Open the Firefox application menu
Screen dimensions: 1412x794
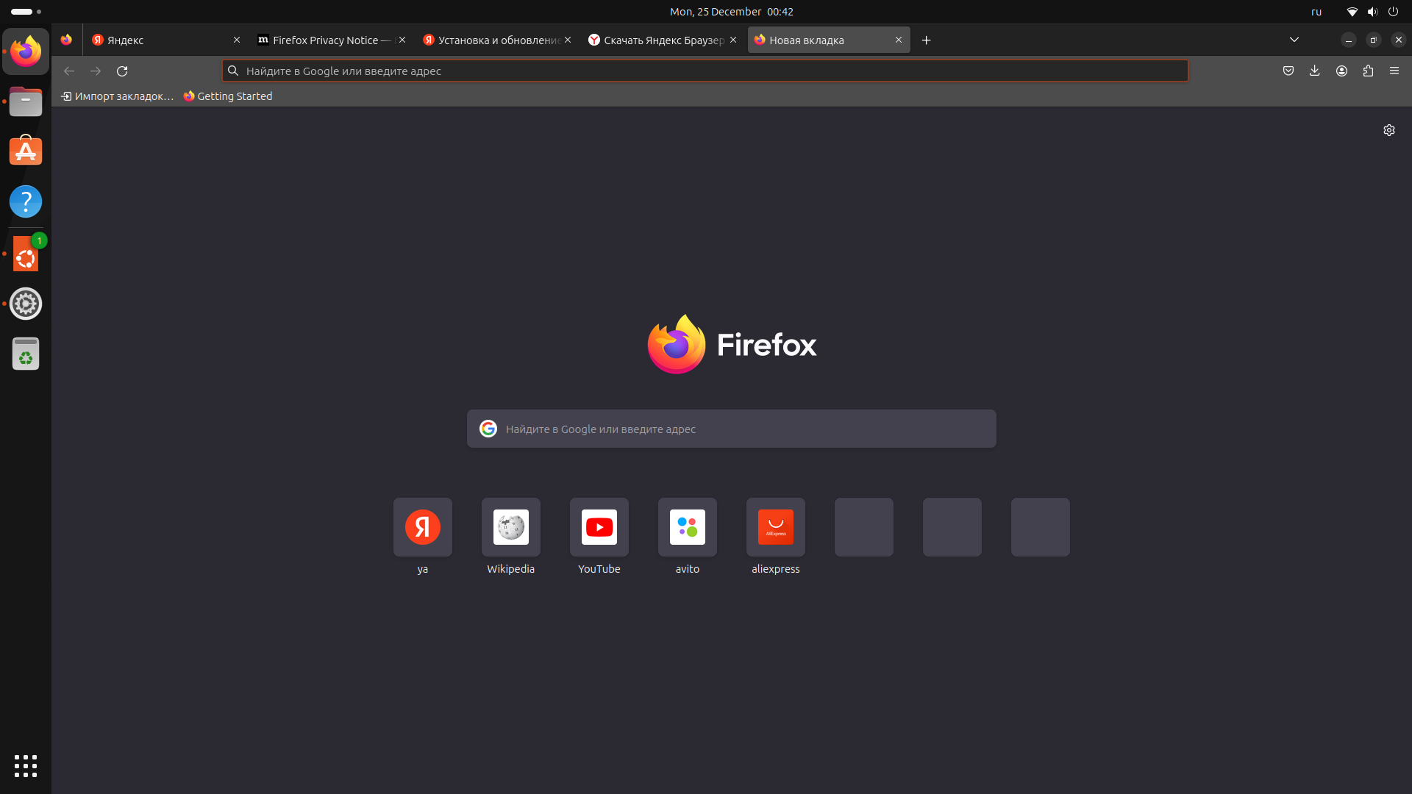pyautogui.click(x=1394, y=71)
